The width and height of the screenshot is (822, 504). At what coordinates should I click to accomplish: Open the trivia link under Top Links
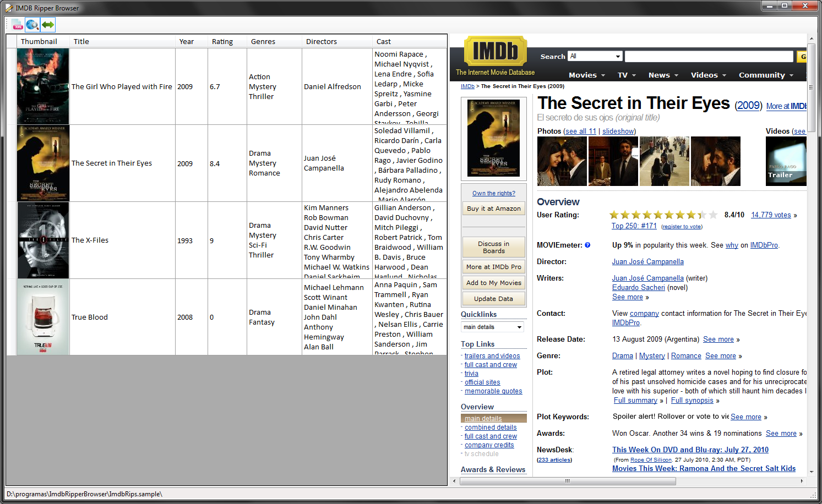tap(471, 374)
